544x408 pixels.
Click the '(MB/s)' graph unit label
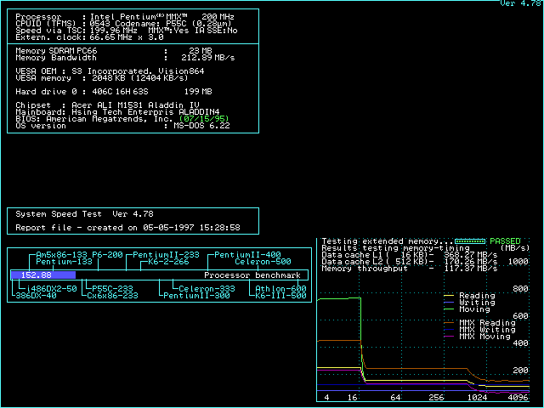click(x=515, y=248)
